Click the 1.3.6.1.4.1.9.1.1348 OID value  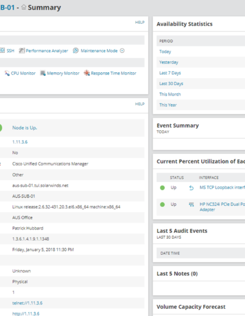pos(31,239)
